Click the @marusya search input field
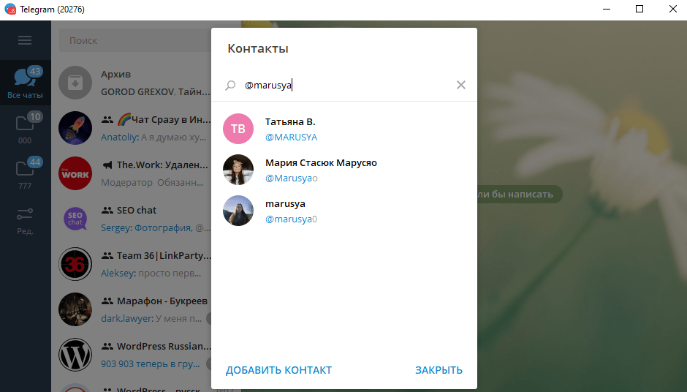687x392 pixels. point(343,86)
